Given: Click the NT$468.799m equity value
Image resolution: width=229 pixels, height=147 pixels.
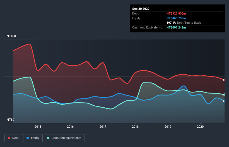Looking at the screenshot, I should [176, 18].
